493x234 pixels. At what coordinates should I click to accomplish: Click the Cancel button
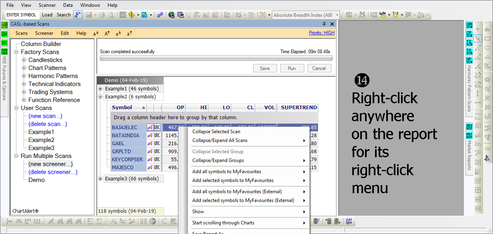pyautogui.click(x=319, y=68)
